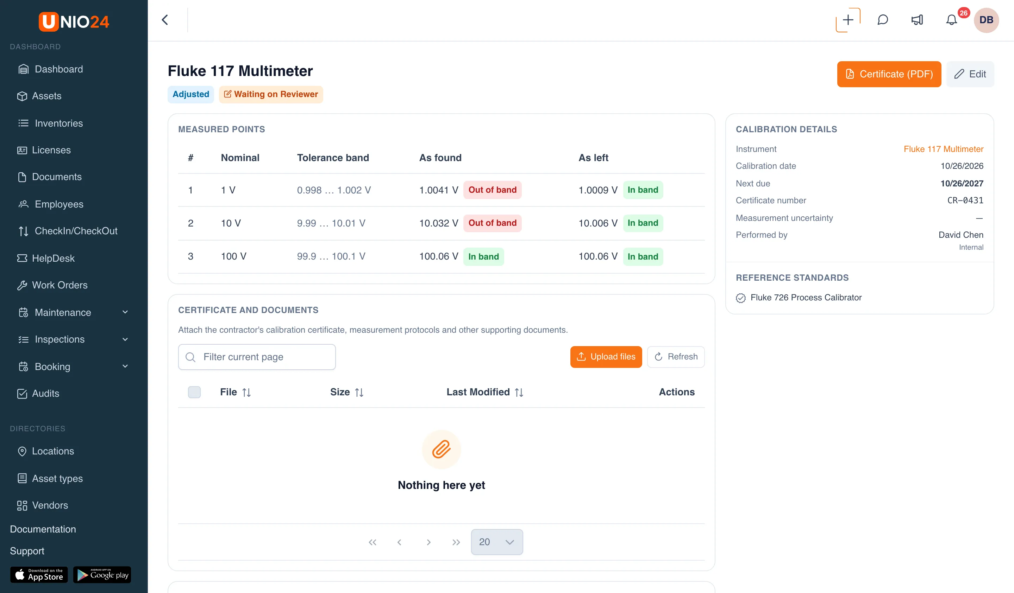Open the Google Play badge

click(x=102, y=575)
